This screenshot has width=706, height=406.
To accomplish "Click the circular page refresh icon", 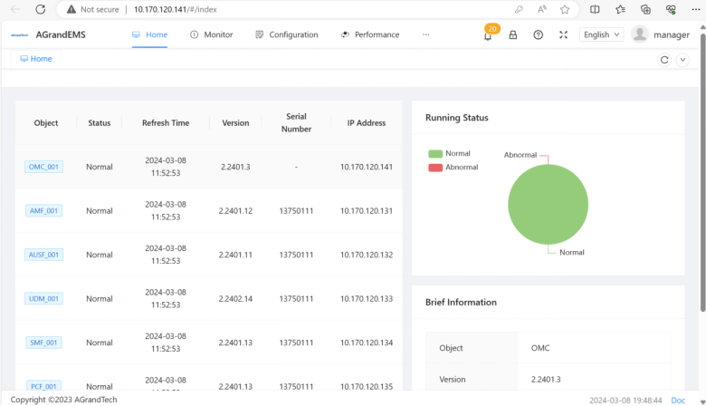I will pyautogui.click(x=664, y=60).
